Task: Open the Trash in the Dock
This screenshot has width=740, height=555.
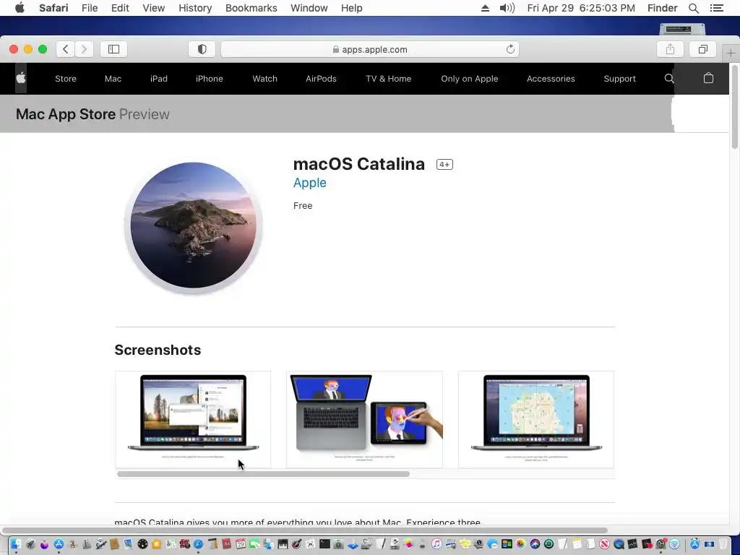Action: point(723,544)
